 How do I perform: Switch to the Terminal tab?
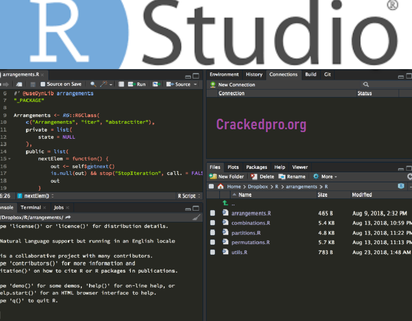tap(31, 207)
